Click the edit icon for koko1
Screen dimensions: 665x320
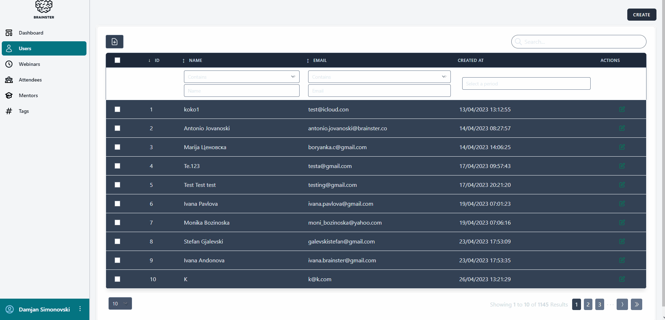pos(622,109)
